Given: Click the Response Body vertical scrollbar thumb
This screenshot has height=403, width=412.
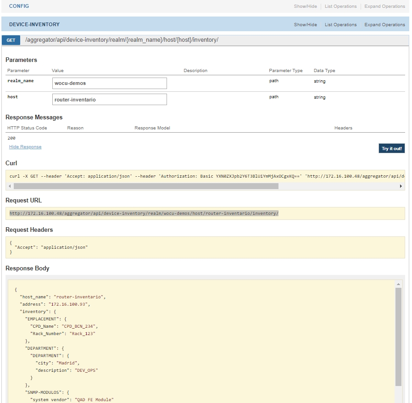Looking at the screenshot, I should click(x=398, y=337).
